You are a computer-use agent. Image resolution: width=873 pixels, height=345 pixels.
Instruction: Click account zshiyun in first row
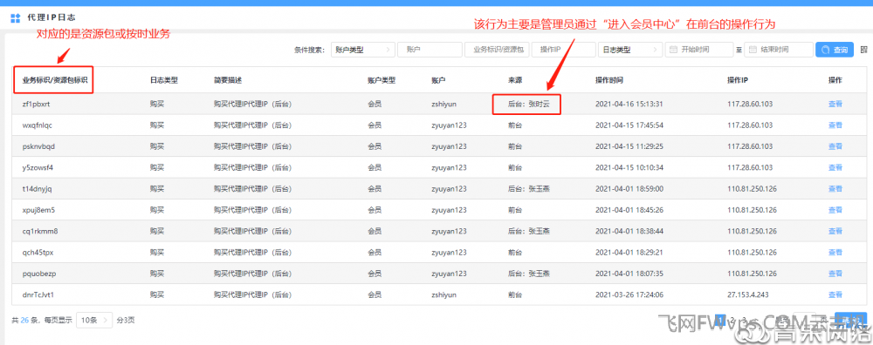pyautogui.click(x=443, y=104)
